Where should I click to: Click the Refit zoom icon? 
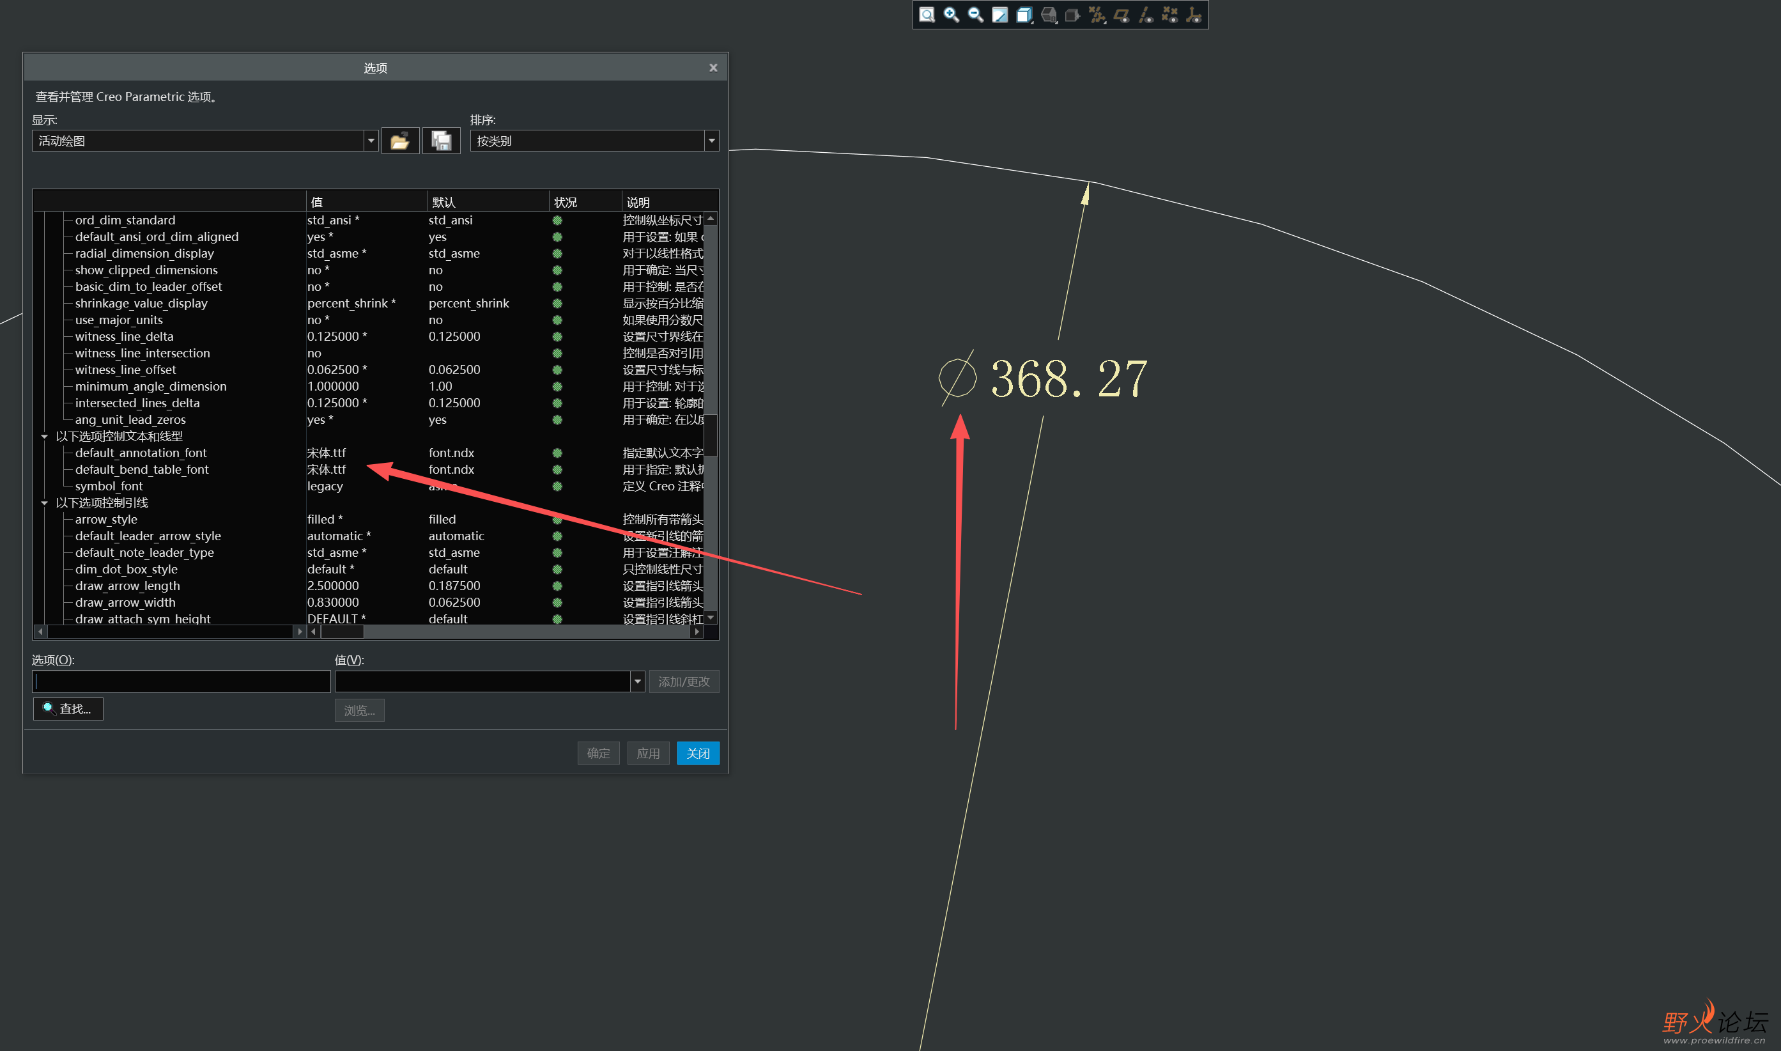tap(927, 15)
